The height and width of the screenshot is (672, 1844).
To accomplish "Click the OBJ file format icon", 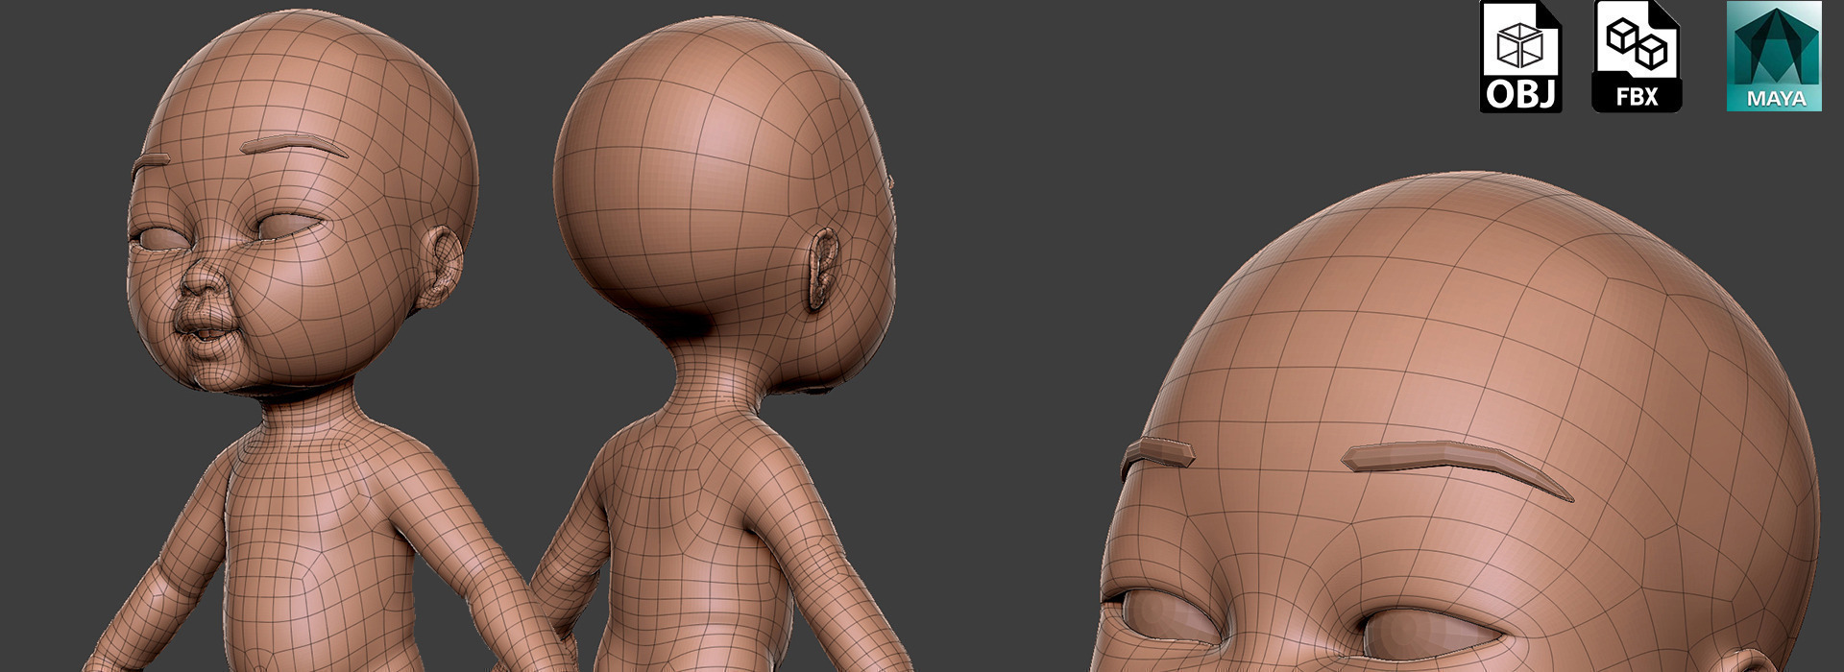I will pos(1520,57).
